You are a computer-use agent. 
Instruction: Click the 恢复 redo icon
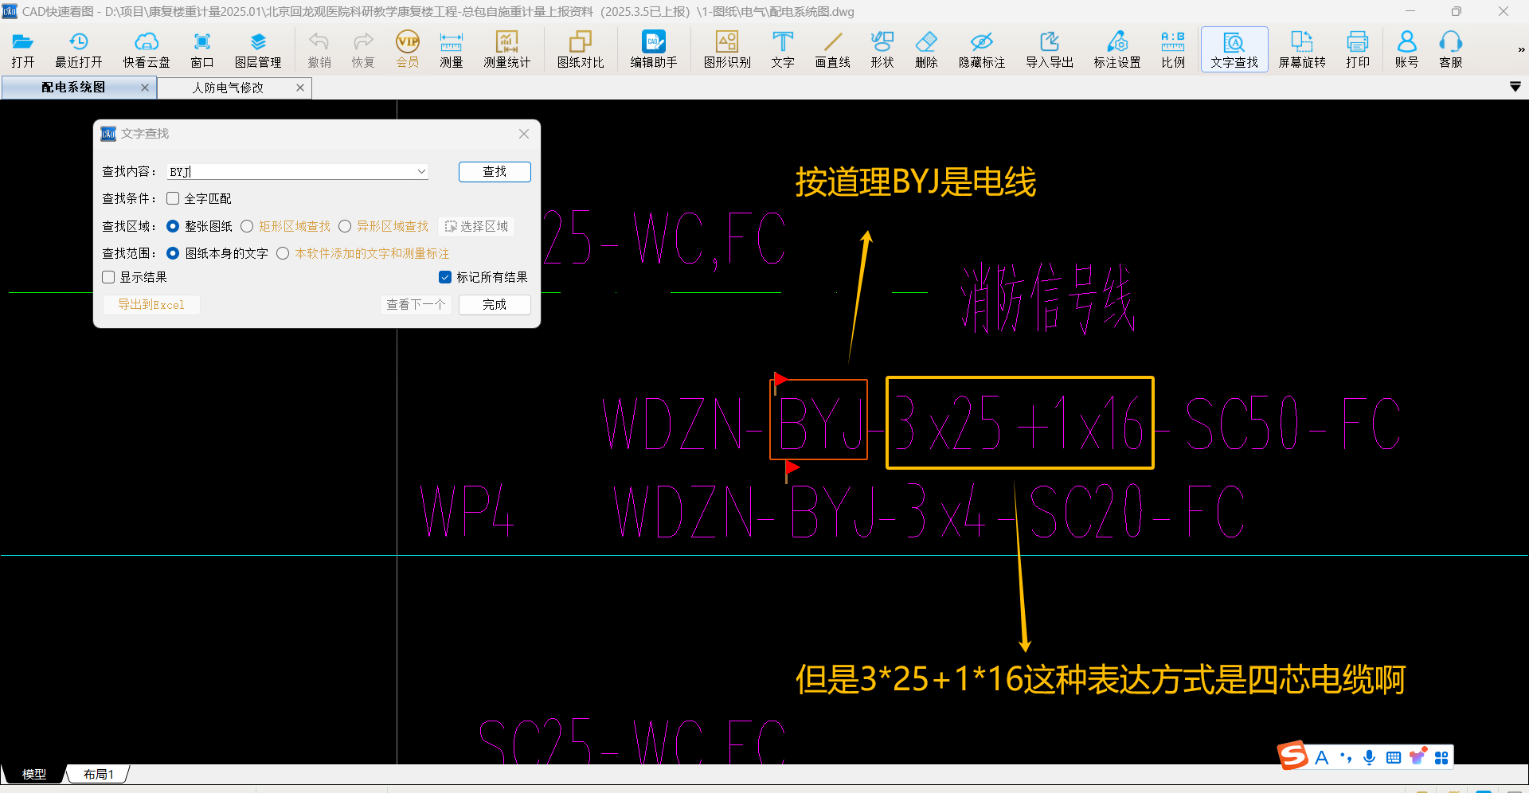pos(363,49)
